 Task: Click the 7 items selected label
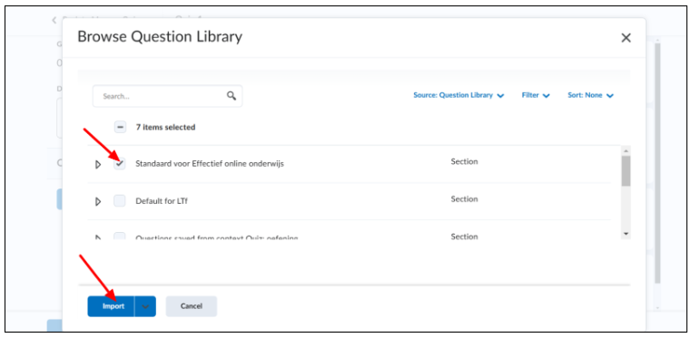(x=165, y=127)
